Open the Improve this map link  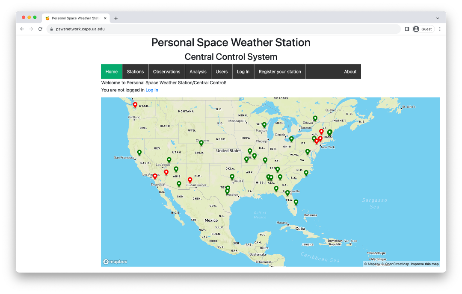[x=425, y=264]
